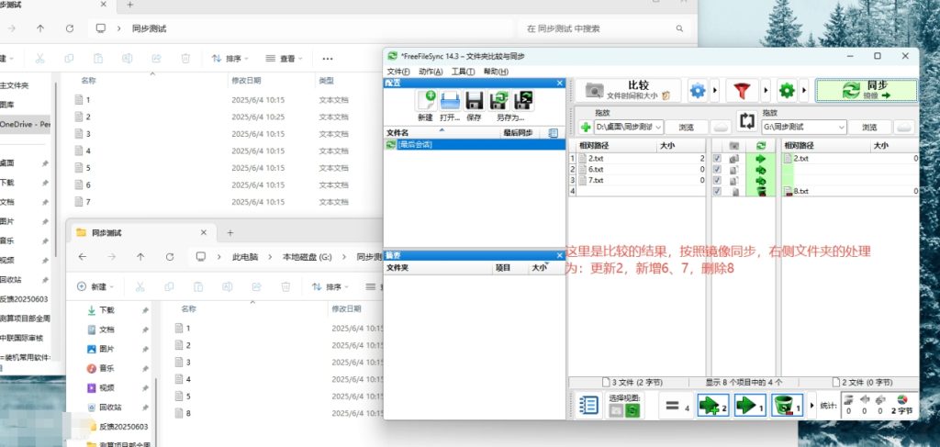Open the red funnel filter settings
The height and width of the screenshot is (447, 940).
tap(741, 90)
